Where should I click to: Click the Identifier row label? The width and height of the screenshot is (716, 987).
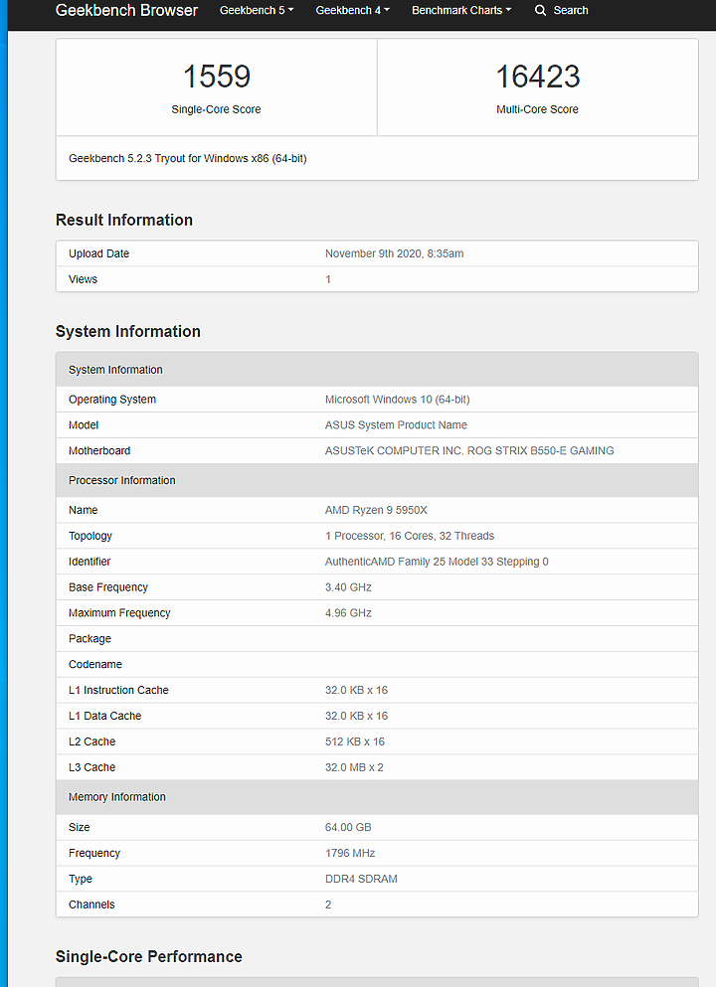pyautogui.click(x=89, y=563)
